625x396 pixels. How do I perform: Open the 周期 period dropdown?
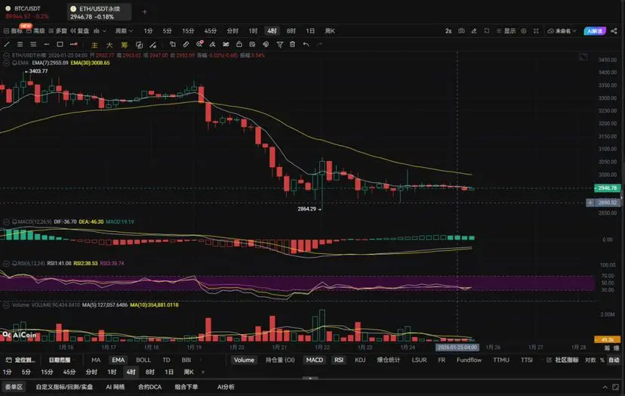tap(124, 31)
